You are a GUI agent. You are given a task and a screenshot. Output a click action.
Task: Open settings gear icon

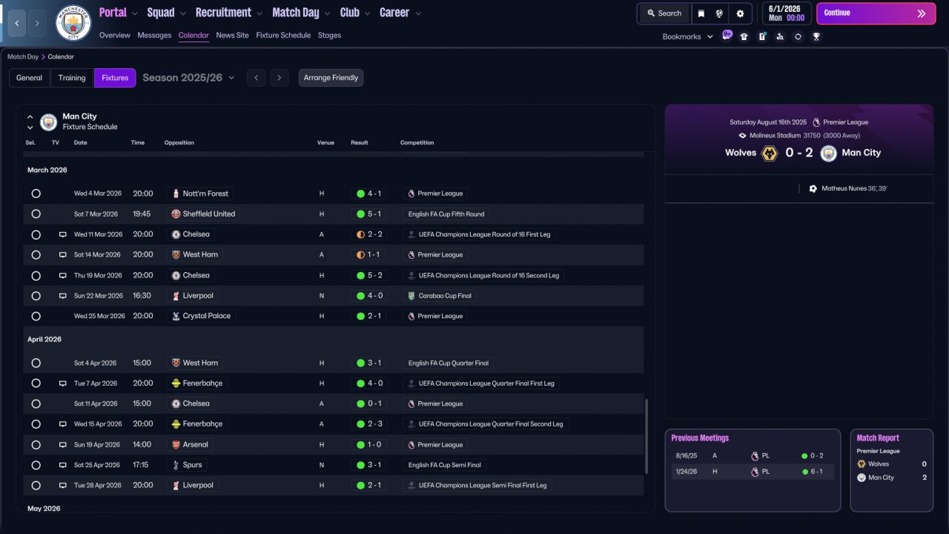click(x=740, y=13)
